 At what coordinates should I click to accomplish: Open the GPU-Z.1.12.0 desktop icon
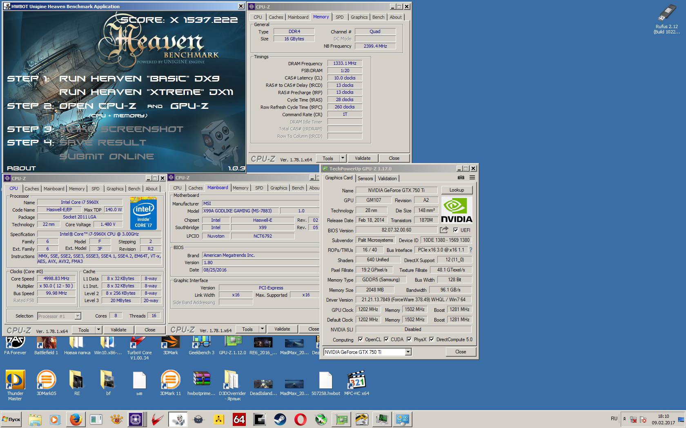[x=232, y=346]
